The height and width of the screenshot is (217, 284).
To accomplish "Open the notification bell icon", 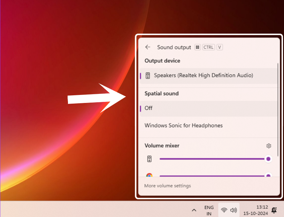I will pyautogui.click(x=274, y=210).
